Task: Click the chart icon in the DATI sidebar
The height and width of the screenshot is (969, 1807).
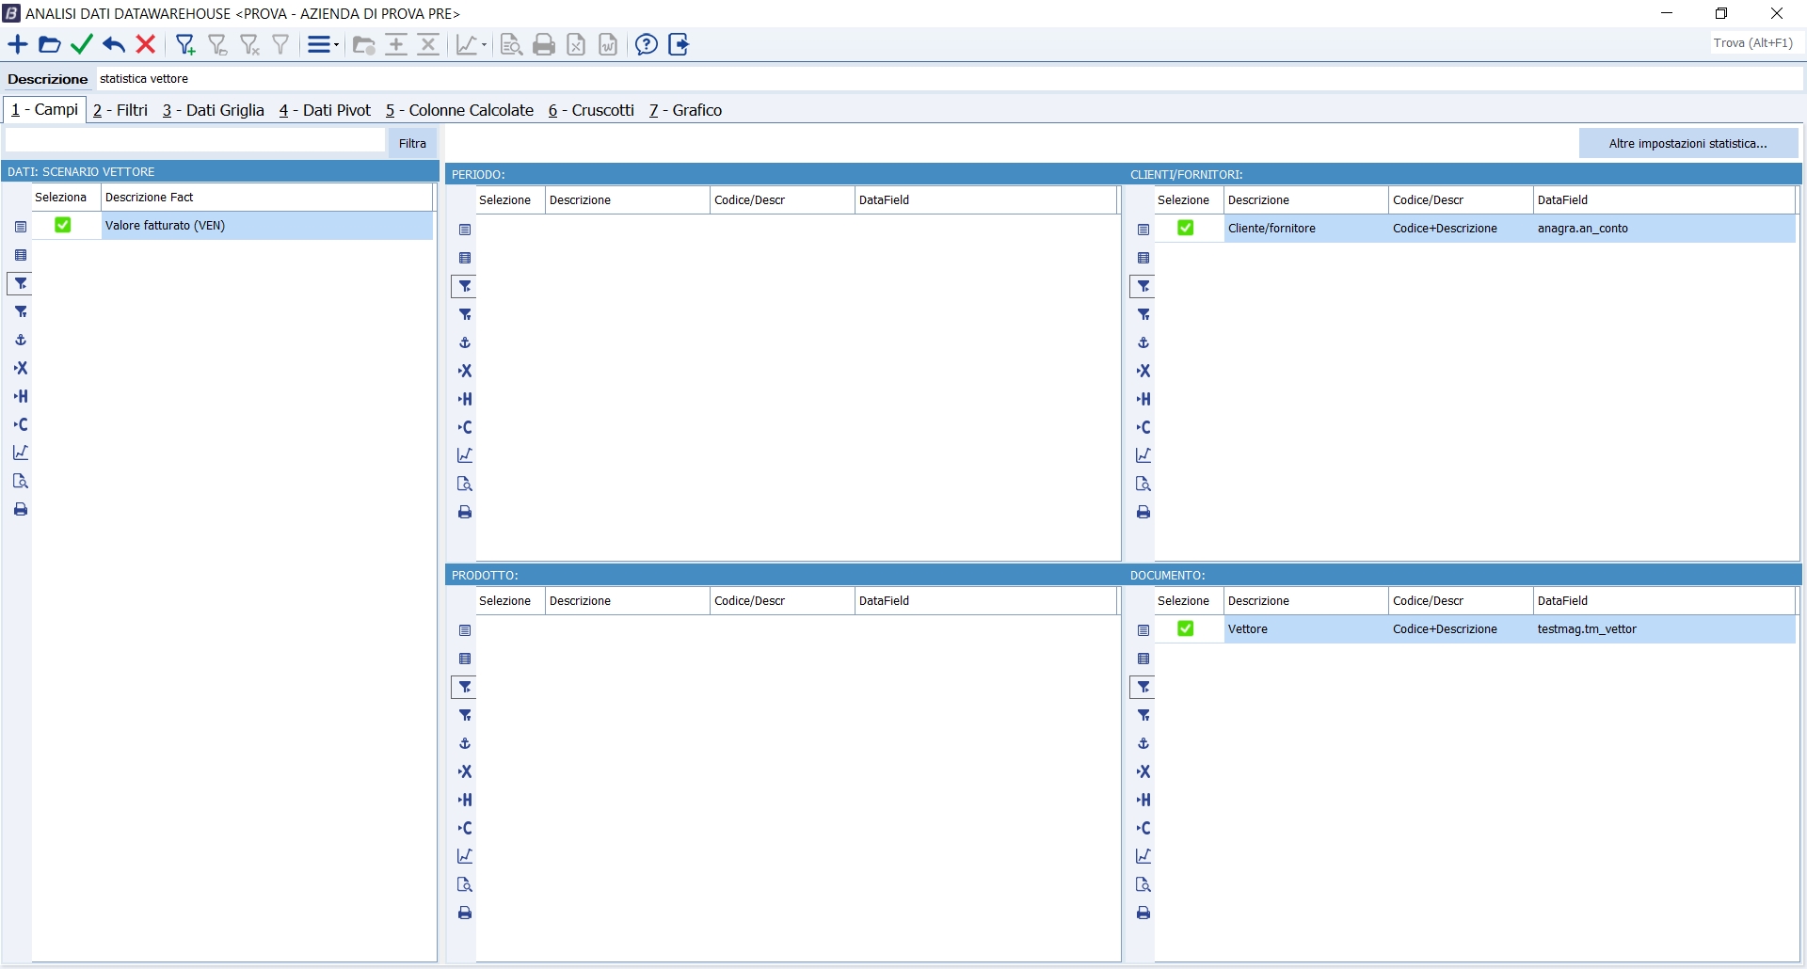Action: tap(21, 453)
